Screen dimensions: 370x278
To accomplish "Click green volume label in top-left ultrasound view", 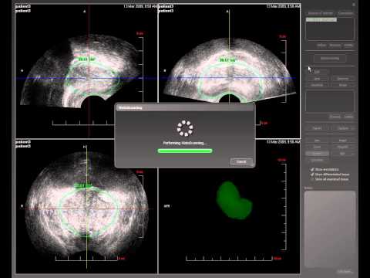I will click(x=86, y=59).
